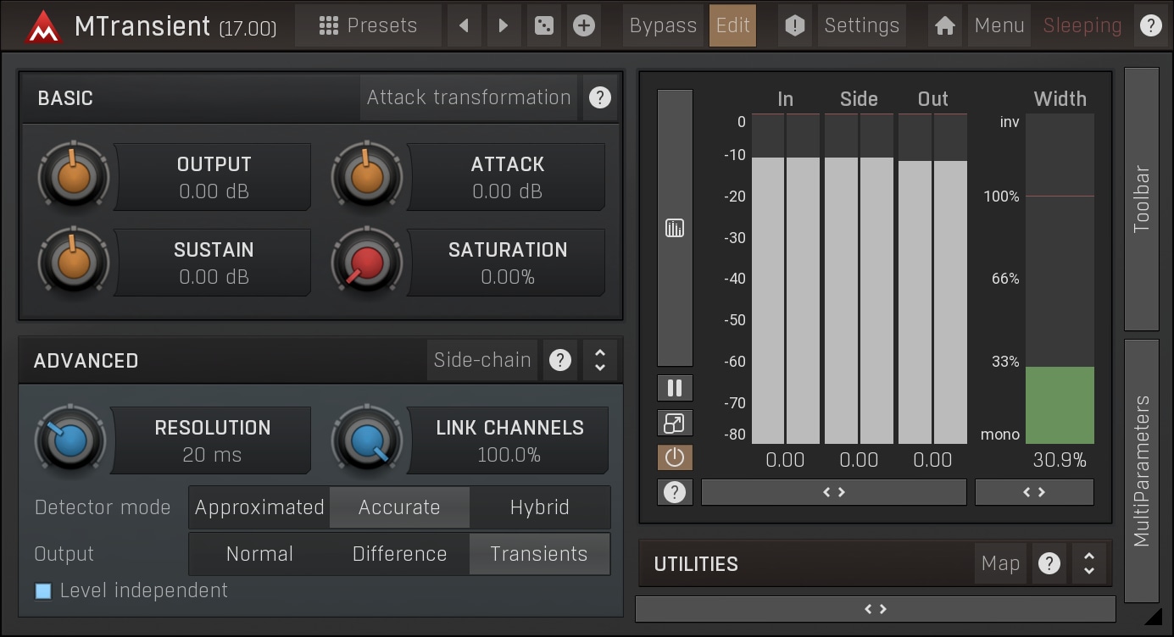
Task: Click the add preset plus icon
Action: (583, 25)
